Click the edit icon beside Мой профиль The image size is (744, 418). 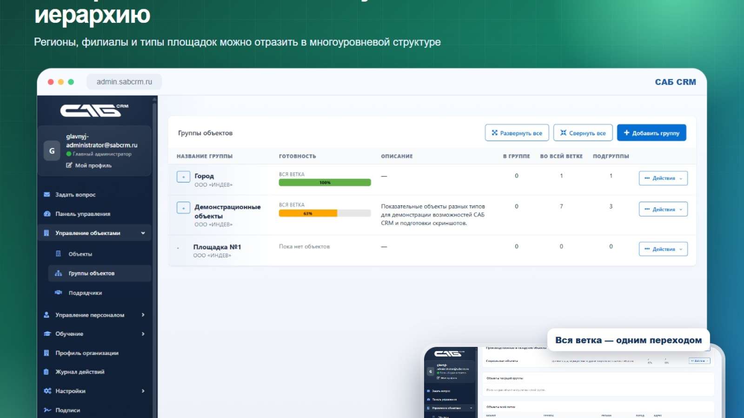69,165
